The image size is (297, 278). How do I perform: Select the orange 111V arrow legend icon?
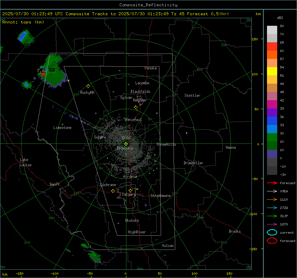pos(272,199)
